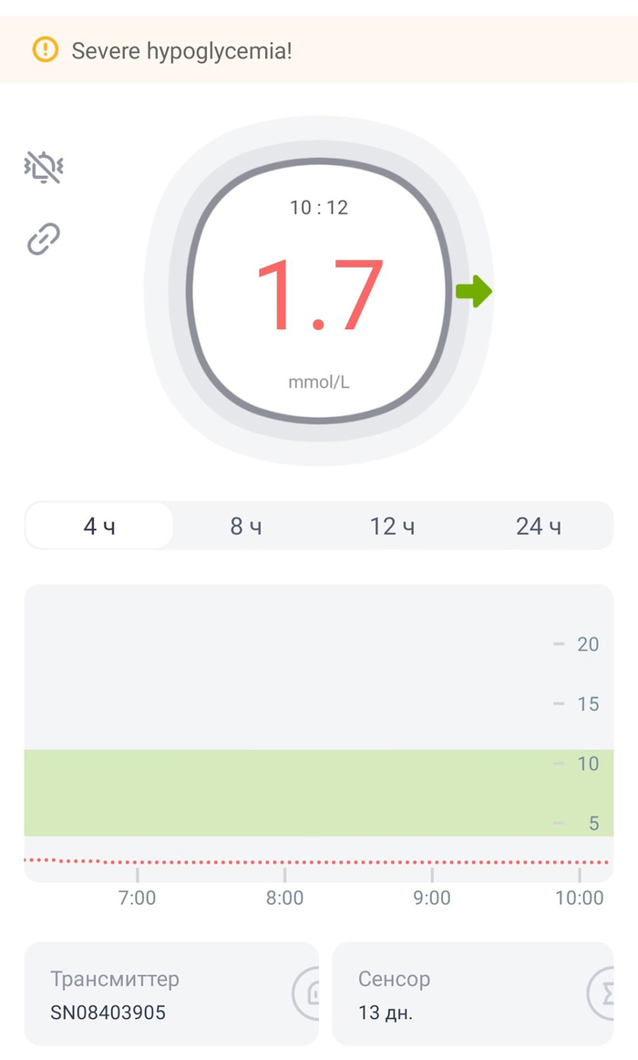638x1060 pixels.
Task: Switch to the 8 ч range
Action: point(246,526)
